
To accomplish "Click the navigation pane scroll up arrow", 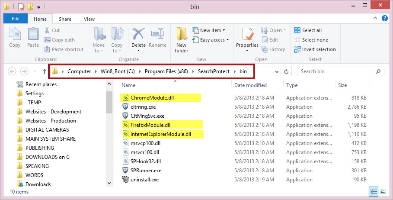I will 109,84.
